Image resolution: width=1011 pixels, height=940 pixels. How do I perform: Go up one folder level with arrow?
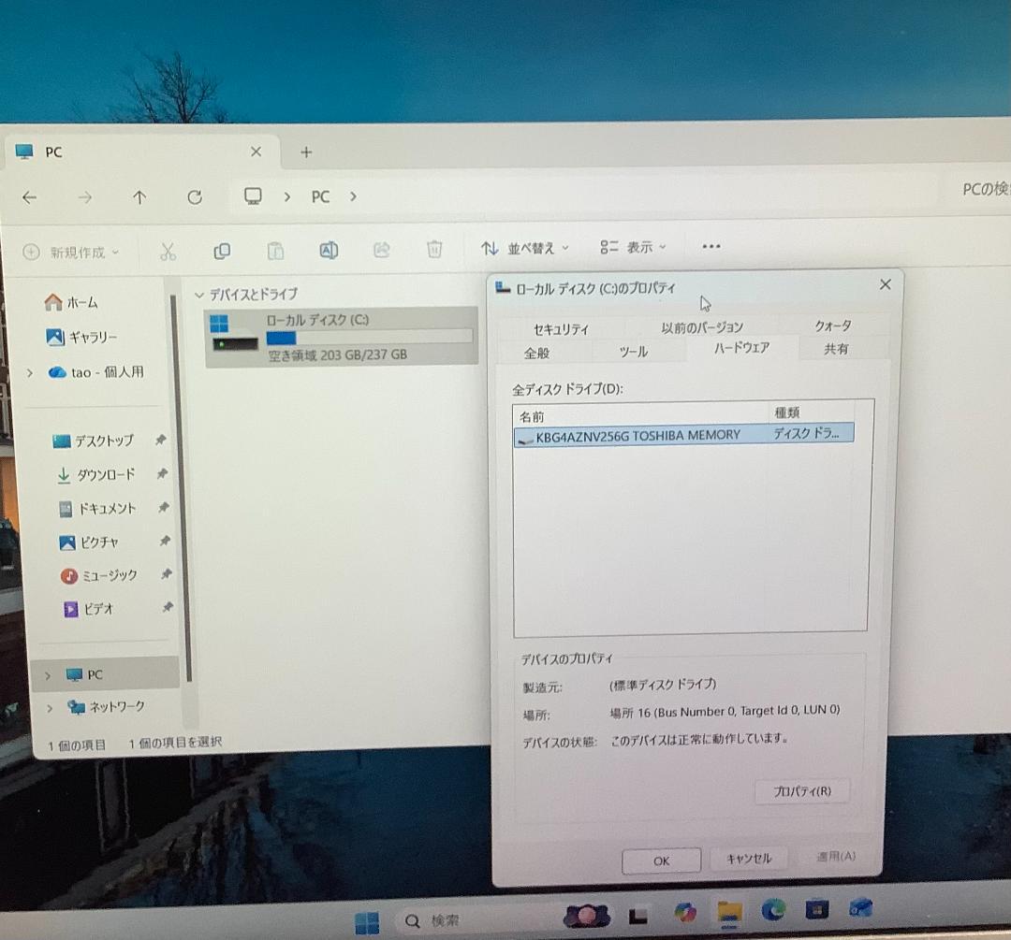139,197
